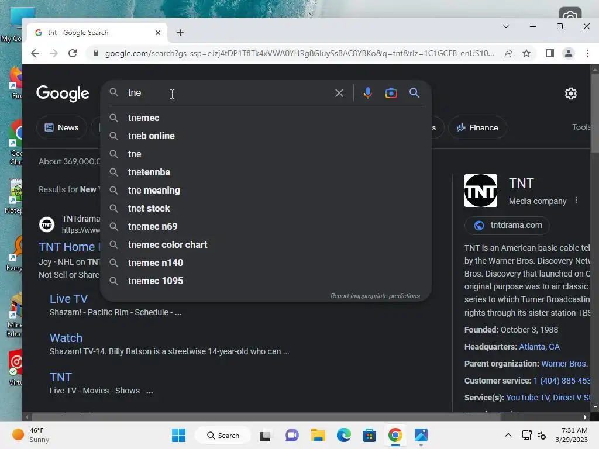
Task: View site information lock icon
Action: [96, 53]
